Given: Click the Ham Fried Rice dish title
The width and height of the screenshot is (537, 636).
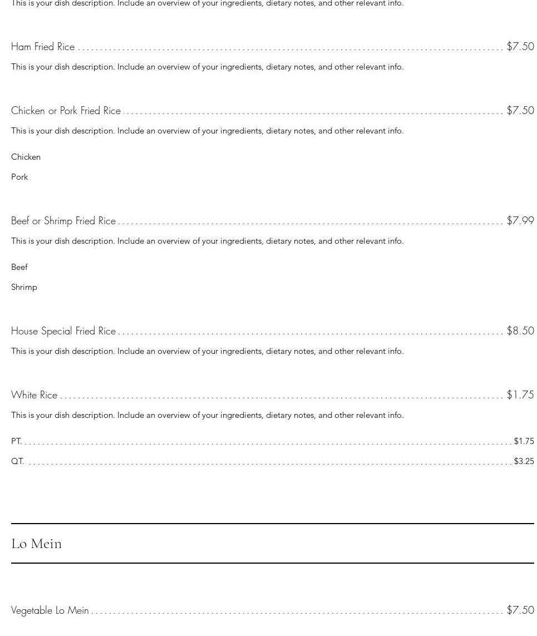Looking at the screenshot, I should pyautogui.click(x=43, y=47).
